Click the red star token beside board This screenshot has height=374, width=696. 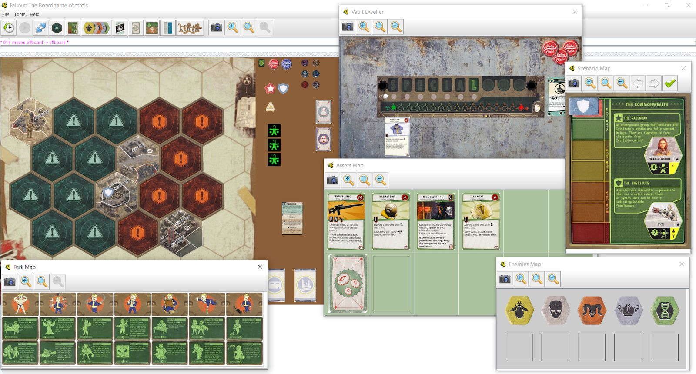pyautogui.click(x=270, y=89)
